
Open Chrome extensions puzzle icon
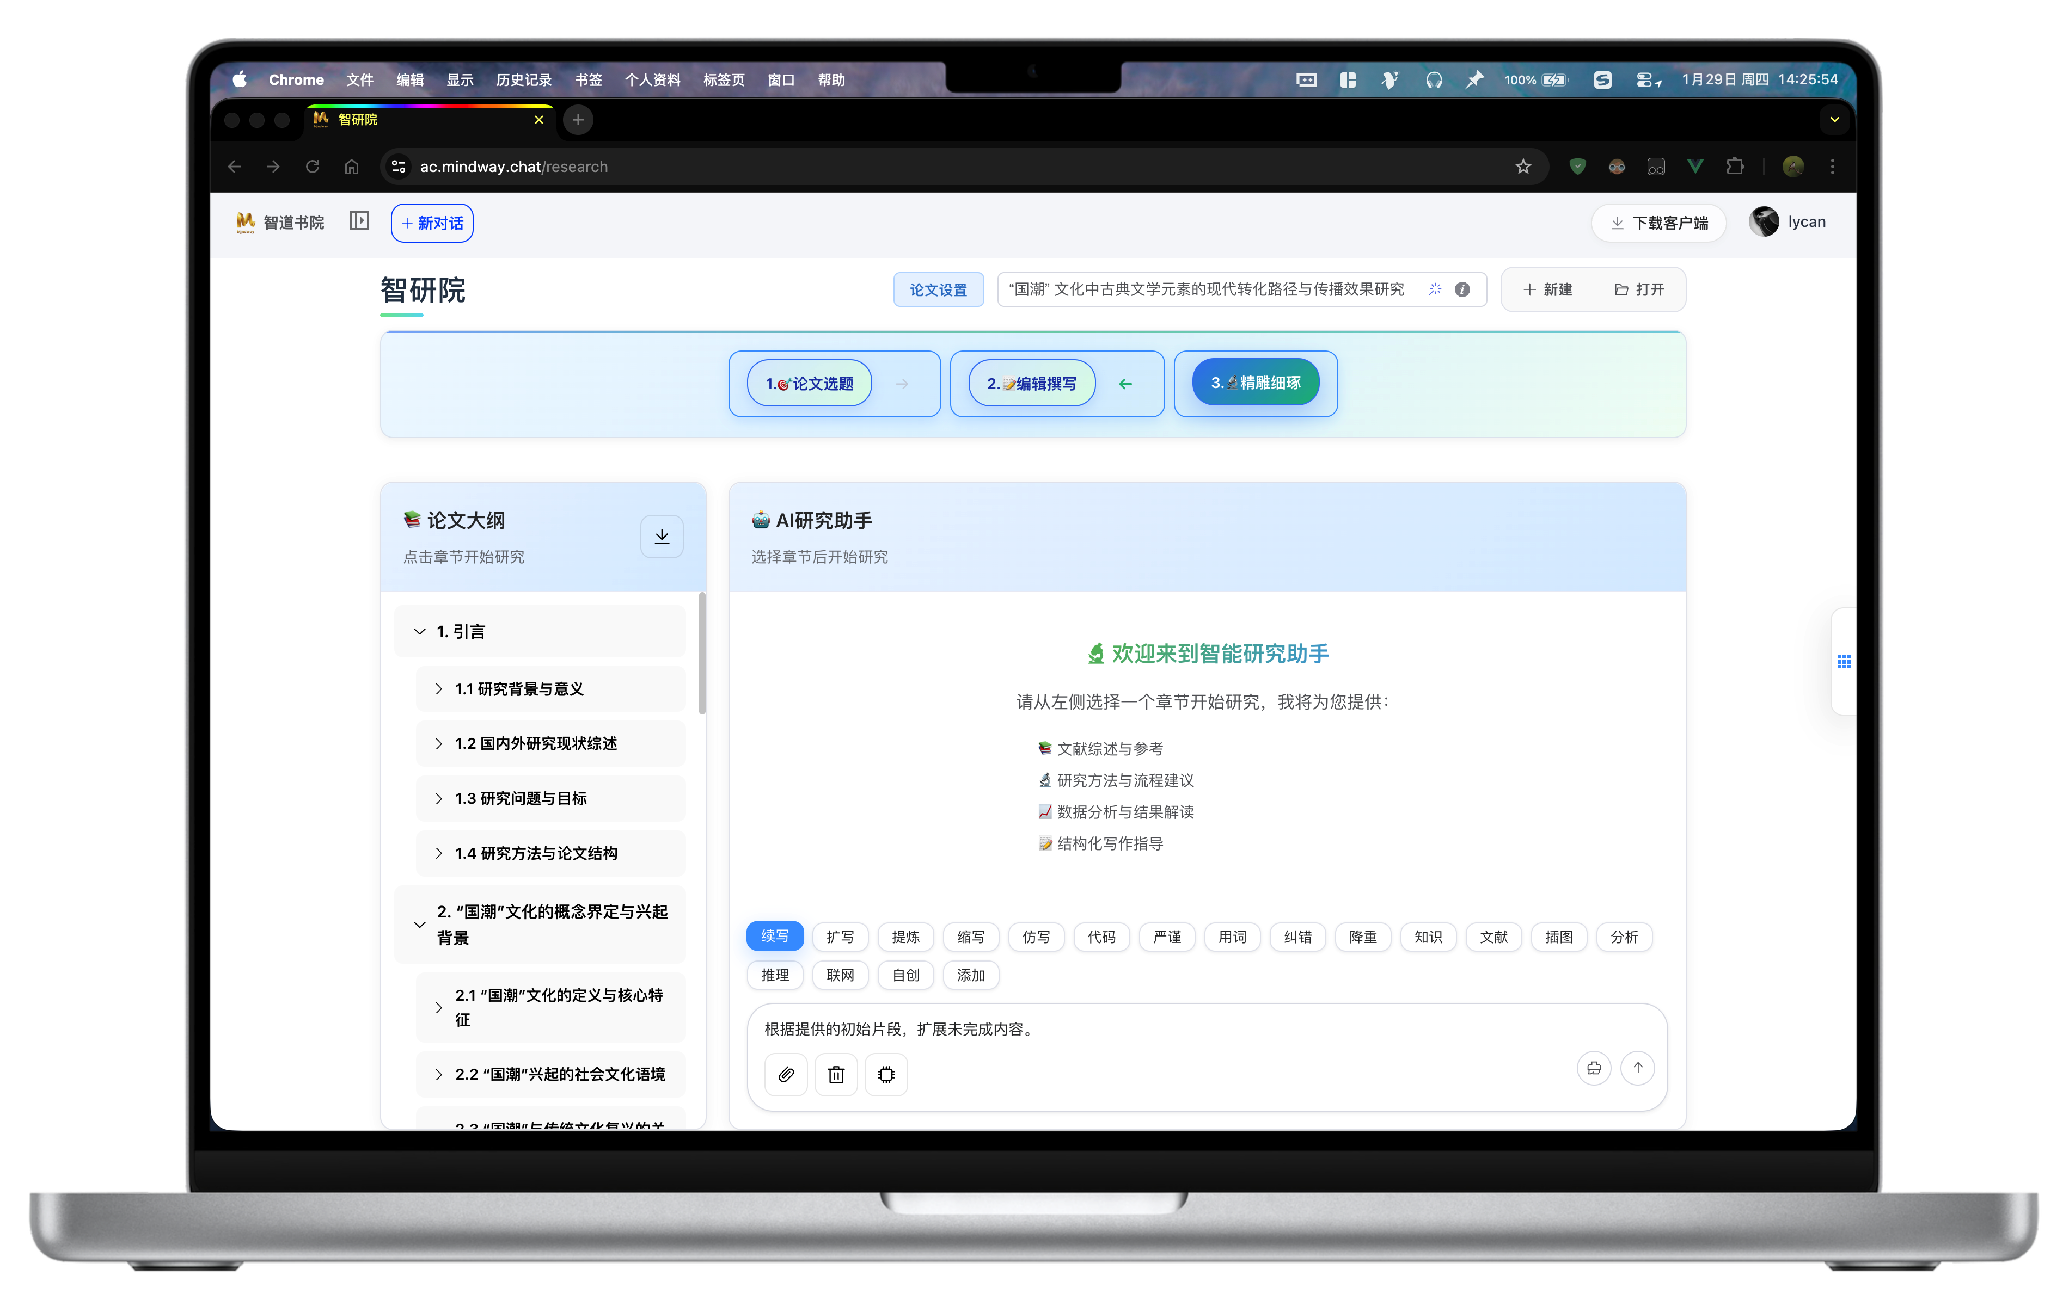tap(1735, 167)
